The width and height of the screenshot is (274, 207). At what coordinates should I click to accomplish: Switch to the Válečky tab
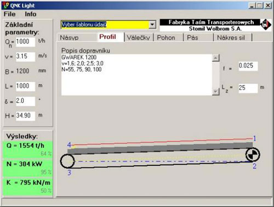(138, 38)
